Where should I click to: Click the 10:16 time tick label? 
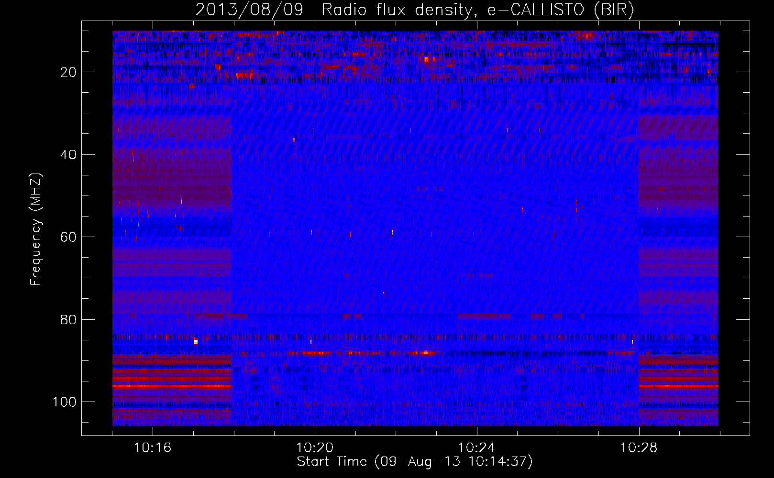pyautogui.click(x=153, y=448)
